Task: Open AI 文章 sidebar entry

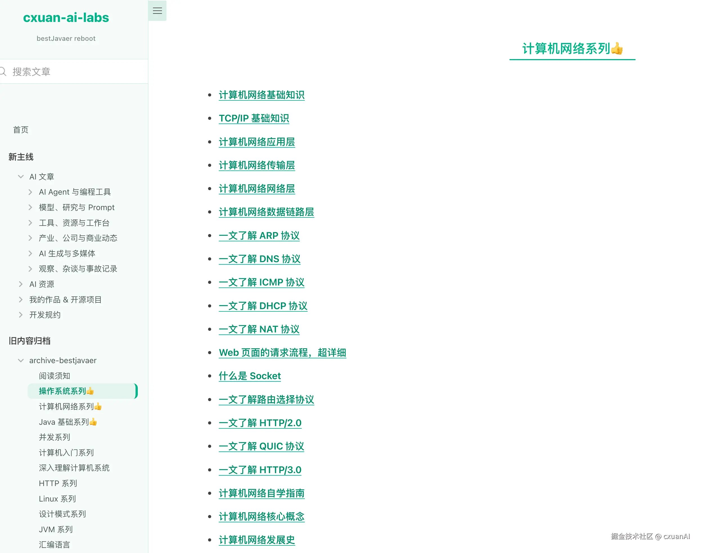Action: coord(42,177)
